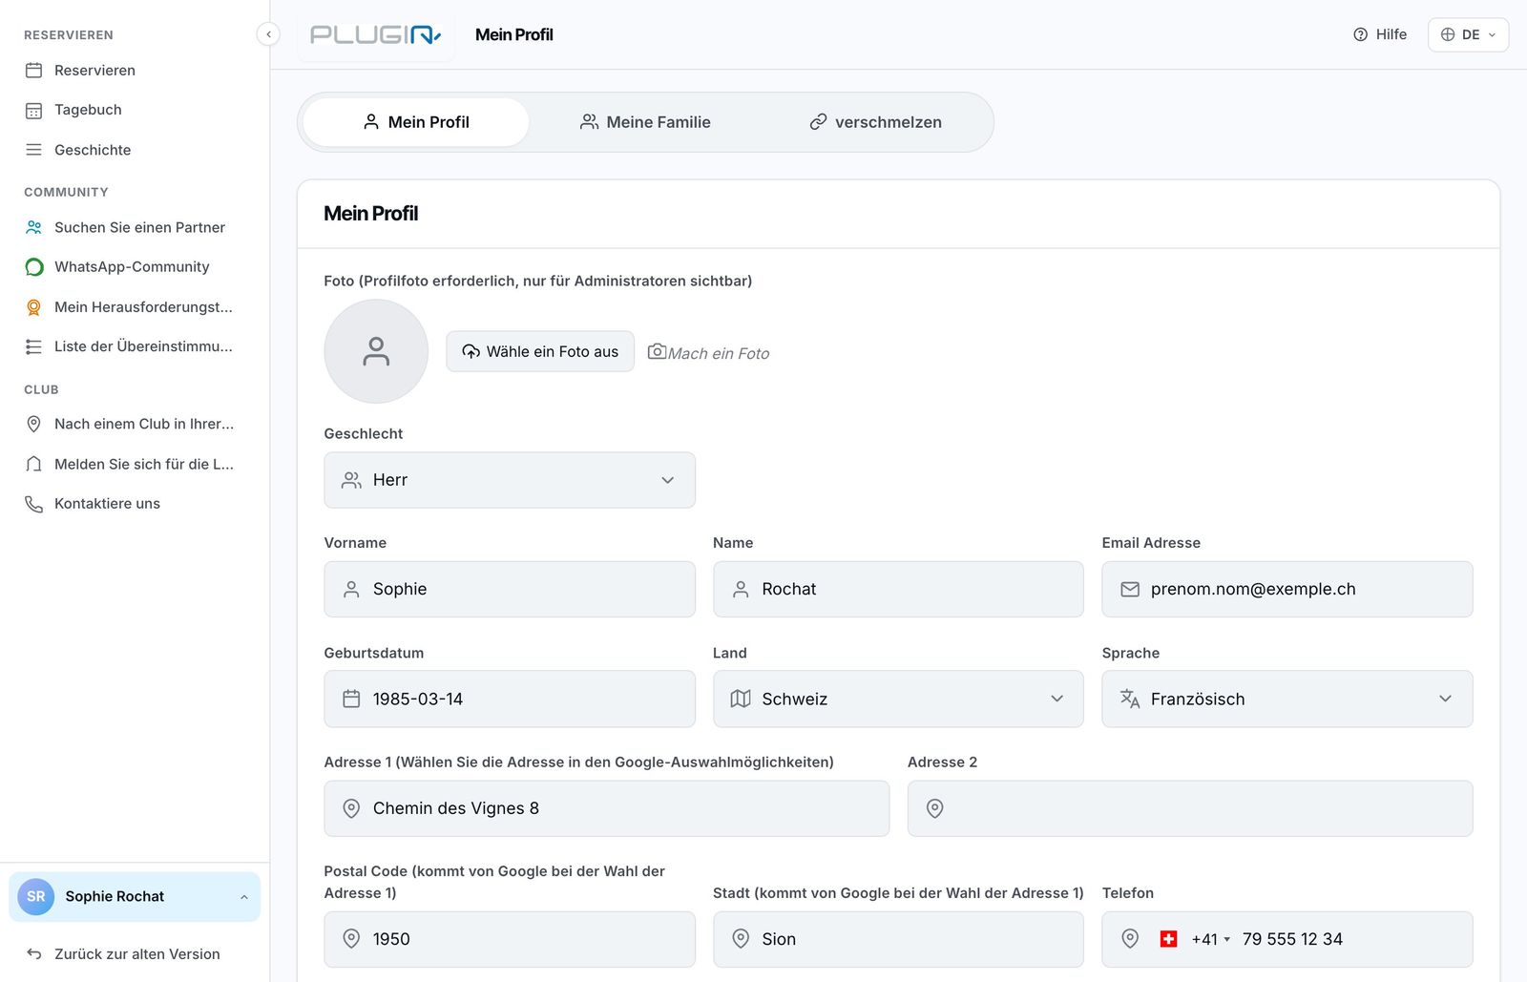
Task: Expand the Sophie Rochat user menu
Action: click(x=135, y=897)
